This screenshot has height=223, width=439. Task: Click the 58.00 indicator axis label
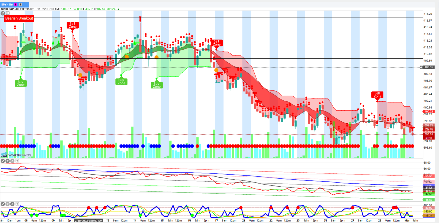427,163
